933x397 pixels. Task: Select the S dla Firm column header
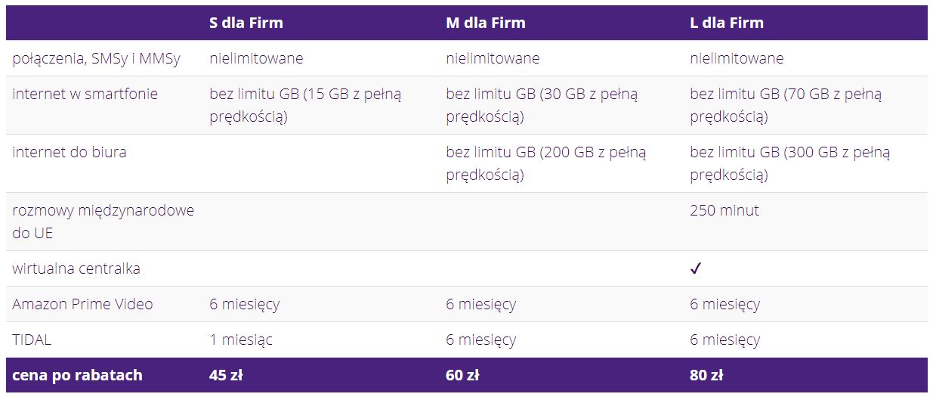point(246,23)
